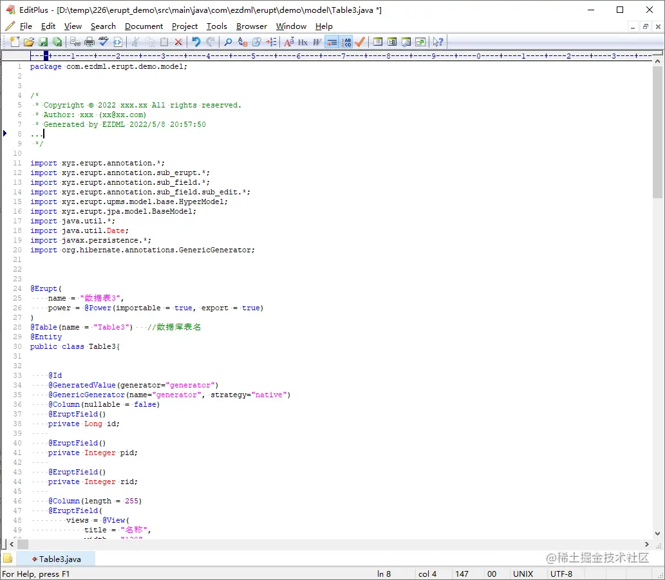Click vertical scrollbar up arrow

(x=657, y=62)
